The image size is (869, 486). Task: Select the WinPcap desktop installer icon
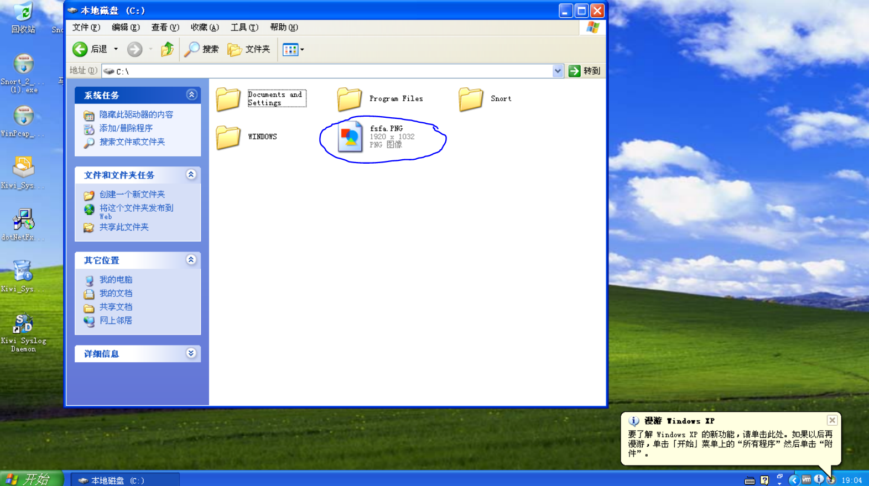tap(23, 122)
